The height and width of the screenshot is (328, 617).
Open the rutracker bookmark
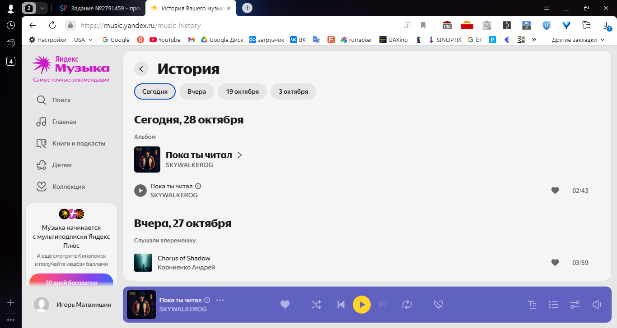pos(356,40)
